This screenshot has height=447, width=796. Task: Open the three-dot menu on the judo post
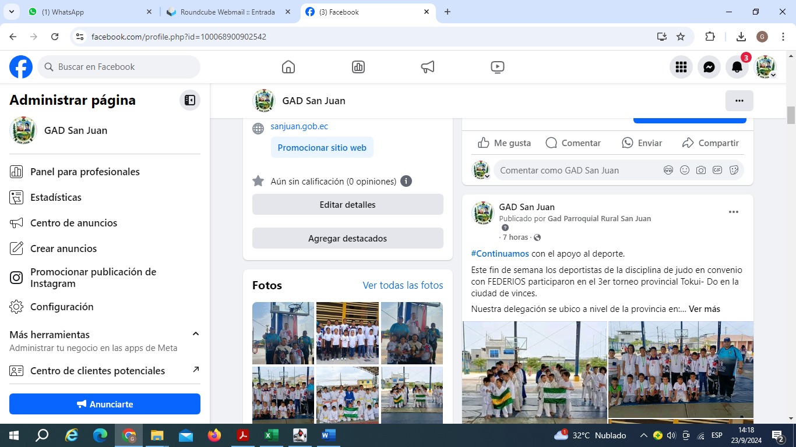pos(734,212)
